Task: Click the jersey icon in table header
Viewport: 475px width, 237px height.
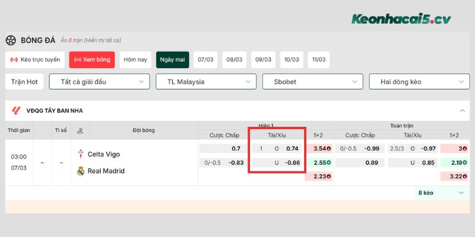Action: pos(80,130)
